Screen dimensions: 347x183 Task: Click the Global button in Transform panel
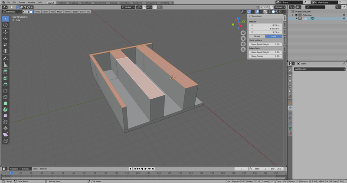pyautogui.click(x=257, y=36)
